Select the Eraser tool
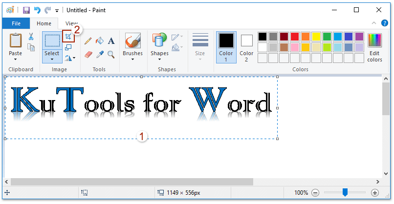Screen dimensions: 394x204 88,54
